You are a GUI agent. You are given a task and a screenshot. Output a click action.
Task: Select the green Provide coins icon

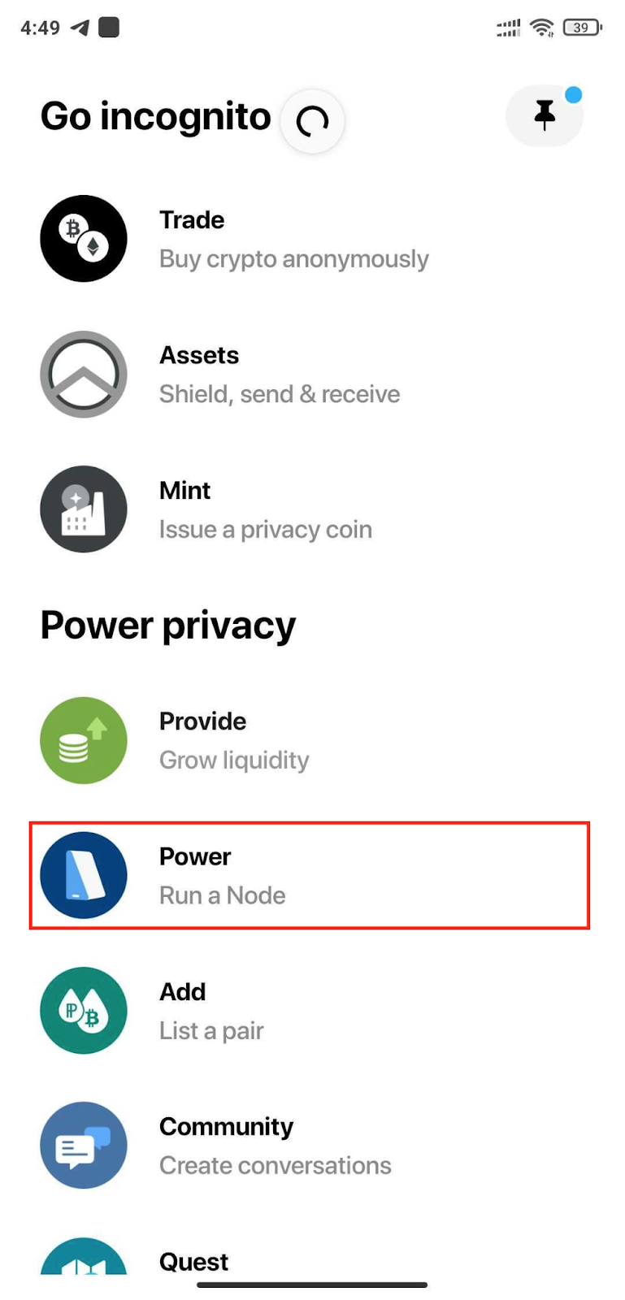tap(84, 740)
